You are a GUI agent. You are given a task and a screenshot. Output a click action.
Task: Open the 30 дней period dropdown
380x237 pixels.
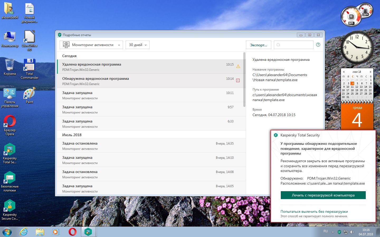tap(137, 45)
